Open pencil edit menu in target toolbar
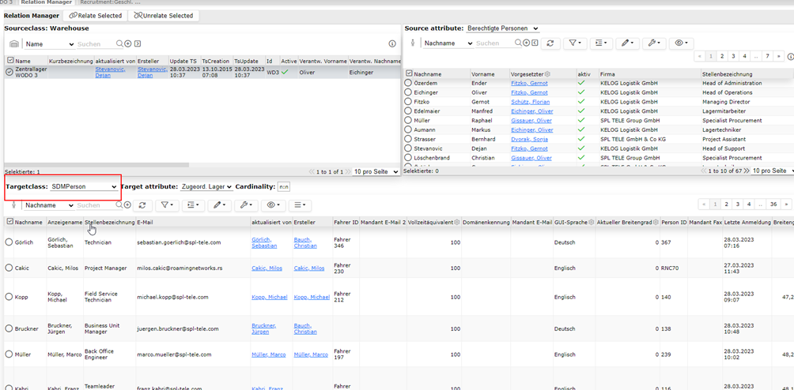794x390 pixels. [x=220, y=205]
